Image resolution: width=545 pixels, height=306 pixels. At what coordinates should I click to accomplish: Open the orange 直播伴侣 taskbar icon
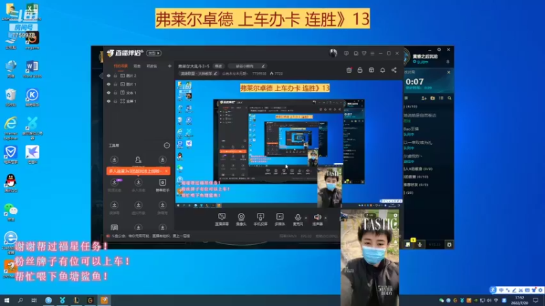pyautogui.click(x=104, y=300)
